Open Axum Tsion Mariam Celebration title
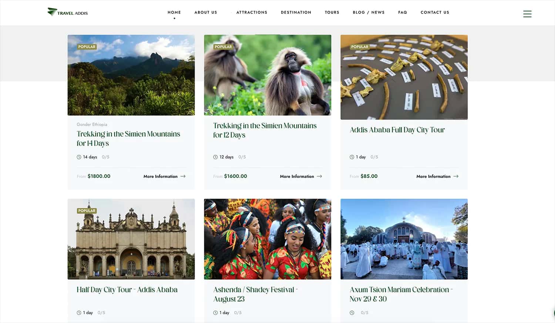 [x=401, y=294]
